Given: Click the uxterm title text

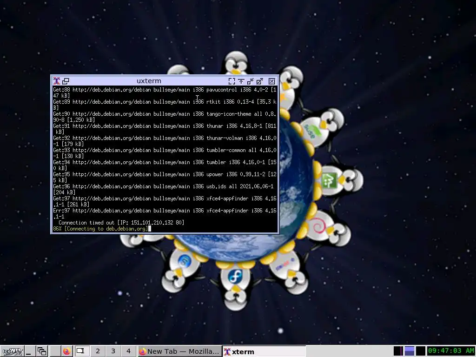Looking at the screenshot, I should [149, 81].
